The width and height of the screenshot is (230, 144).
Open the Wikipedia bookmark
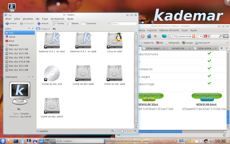point(173,43)
